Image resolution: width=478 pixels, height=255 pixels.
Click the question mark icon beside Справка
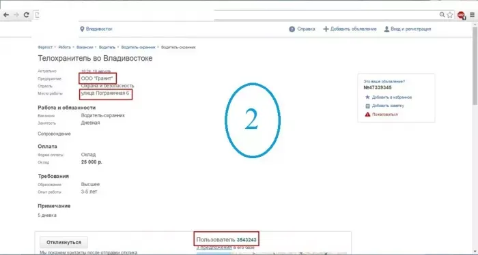click(x=292, y=29)
